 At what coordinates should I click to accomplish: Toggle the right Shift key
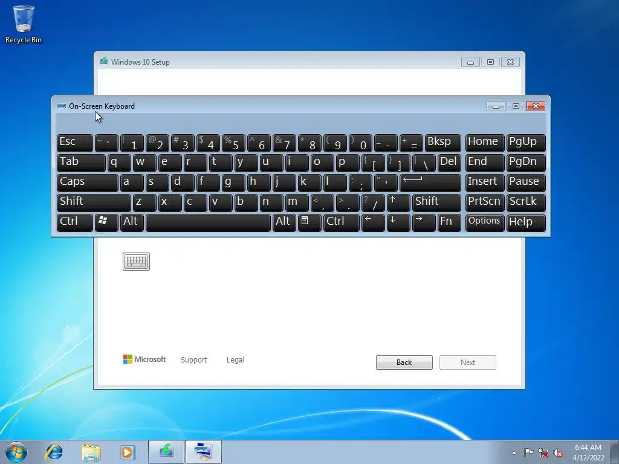click(436, 203)
